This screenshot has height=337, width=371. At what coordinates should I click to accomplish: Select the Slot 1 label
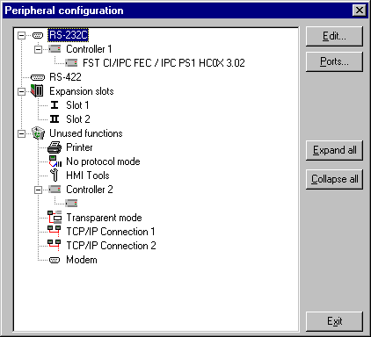click(77, 105)
